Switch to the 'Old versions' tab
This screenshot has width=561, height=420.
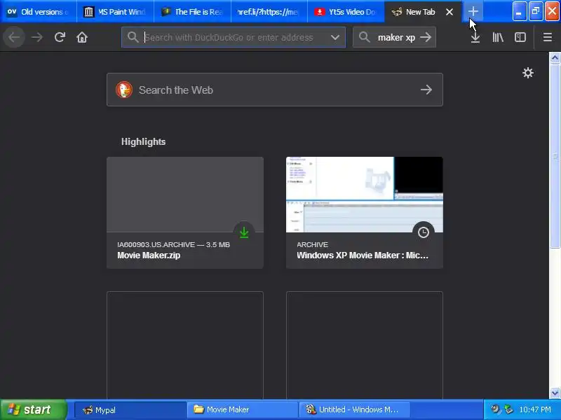pyautogui.click(x=39, y=12)
